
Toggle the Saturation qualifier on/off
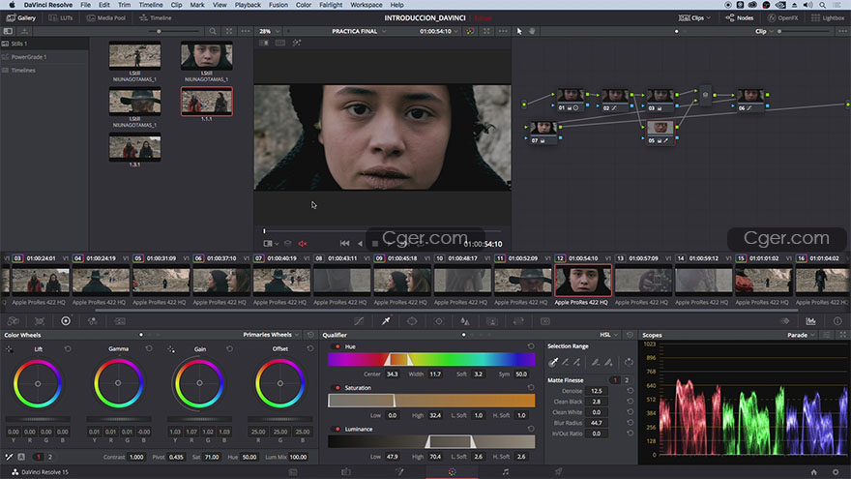click(x=337, y=388)
